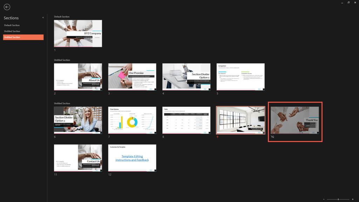Select the Comparison slide thumbnail
The image size is (359, 202).
(x=241, y=77)
